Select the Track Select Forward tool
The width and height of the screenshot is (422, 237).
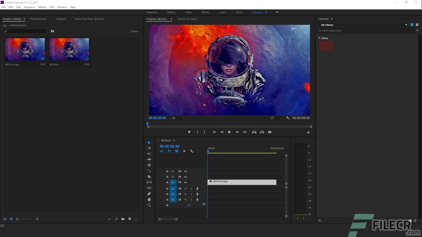tap(149, 148)
